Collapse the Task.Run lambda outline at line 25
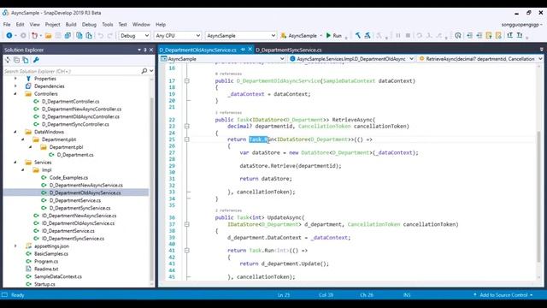This screenshot has width=547, height=308. click(187, 139)
